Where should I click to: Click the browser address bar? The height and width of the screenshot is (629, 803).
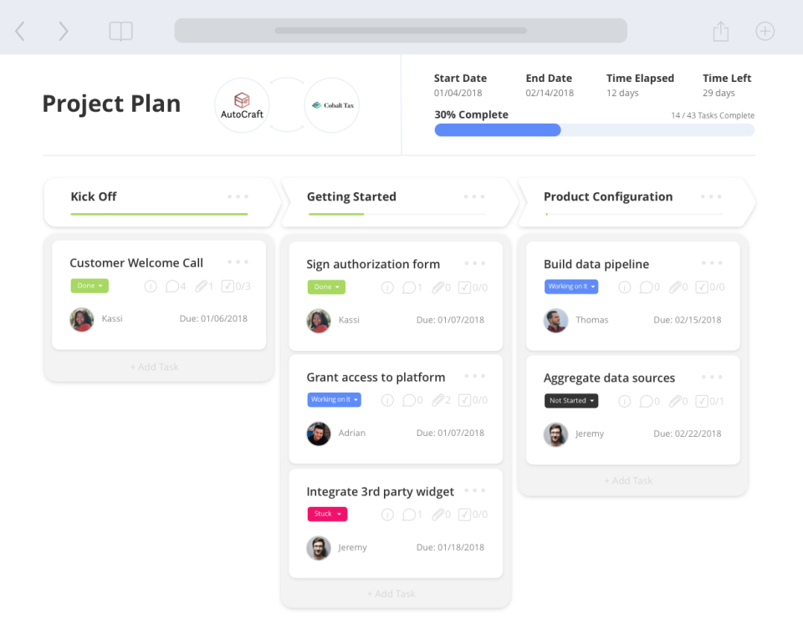tap(401, 31)
